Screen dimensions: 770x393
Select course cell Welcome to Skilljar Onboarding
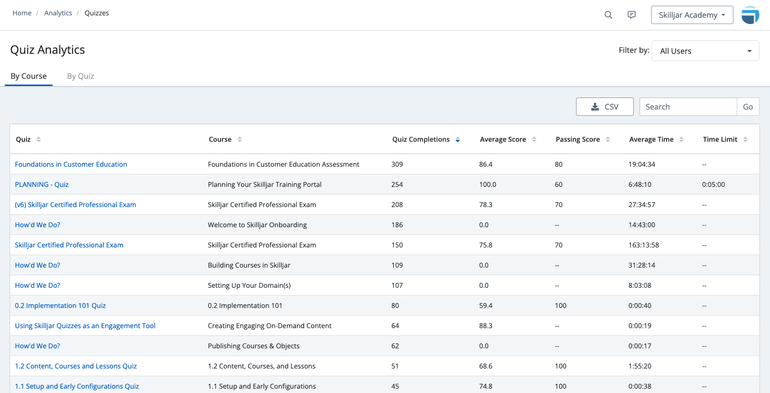pos(257,225)
